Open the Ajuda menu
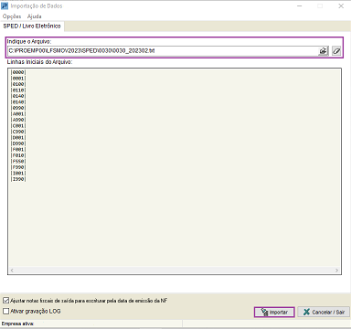Viewport: 351px width, 329px height. tap(34, 16)
